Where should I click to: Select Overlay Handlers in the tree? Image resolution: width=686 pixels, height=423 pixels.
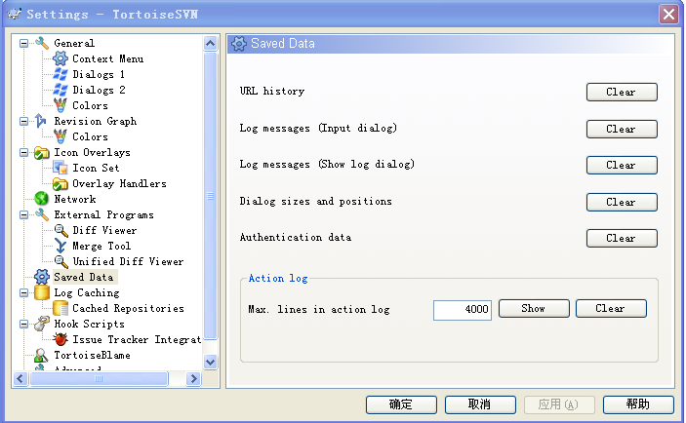119,183
